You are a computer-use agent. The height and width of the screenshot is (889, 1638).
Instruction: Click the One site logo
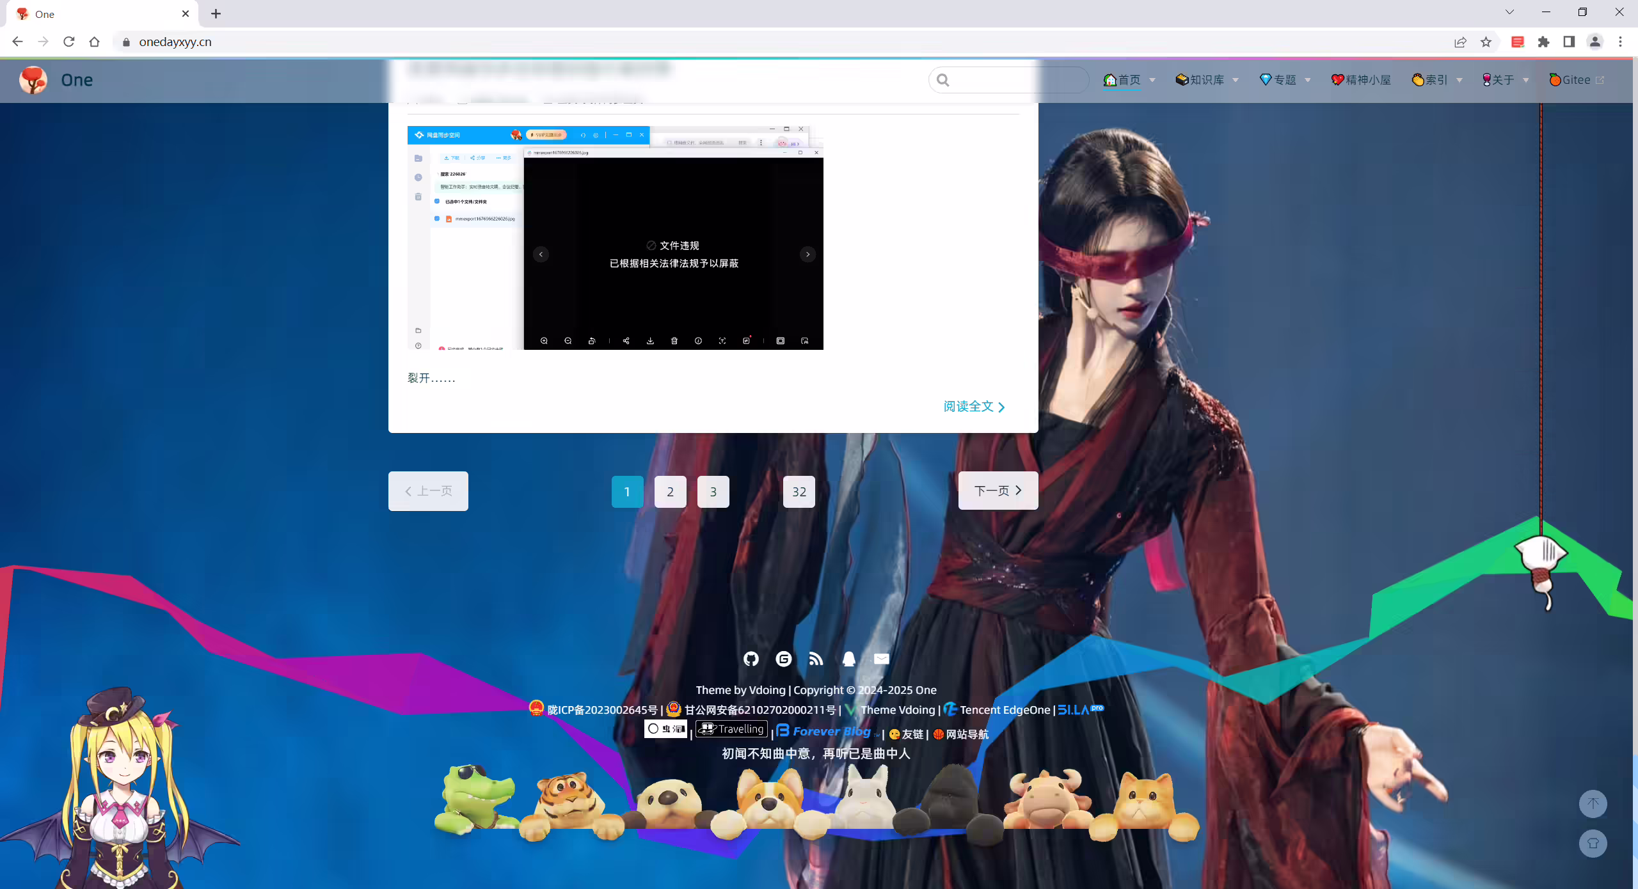pyautogui.click(x=56, y=80)
